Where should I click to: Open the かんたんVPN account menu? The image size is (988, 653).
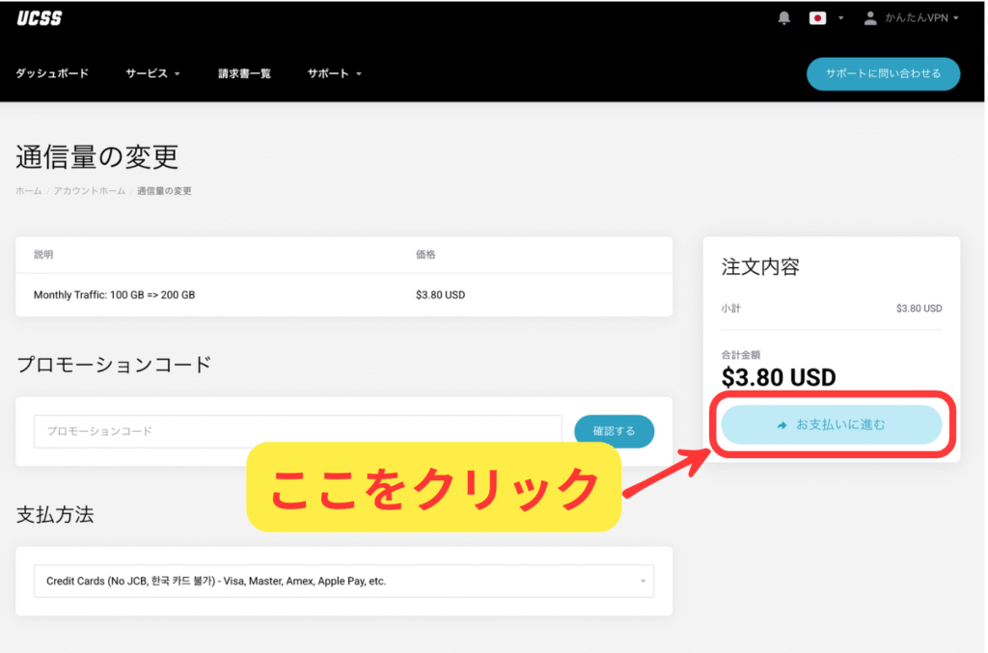920,18
